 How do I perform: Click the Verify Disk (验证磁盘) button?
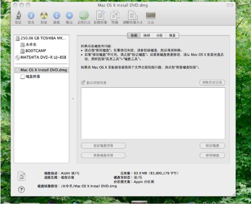[212, 145]
